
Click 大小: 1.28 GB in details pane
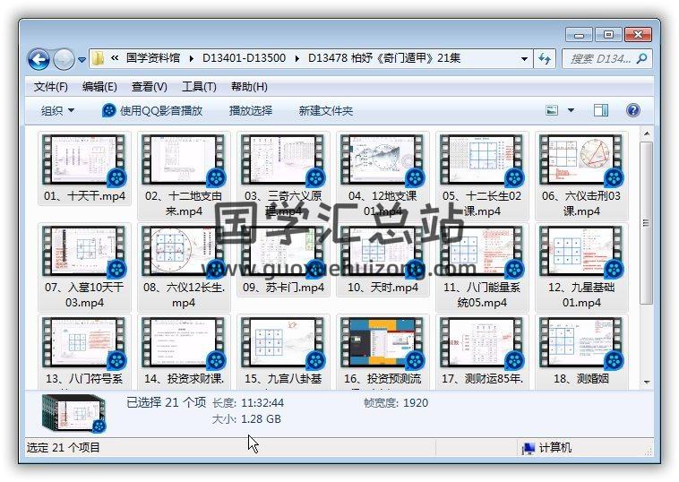click(x=246, y=418)
